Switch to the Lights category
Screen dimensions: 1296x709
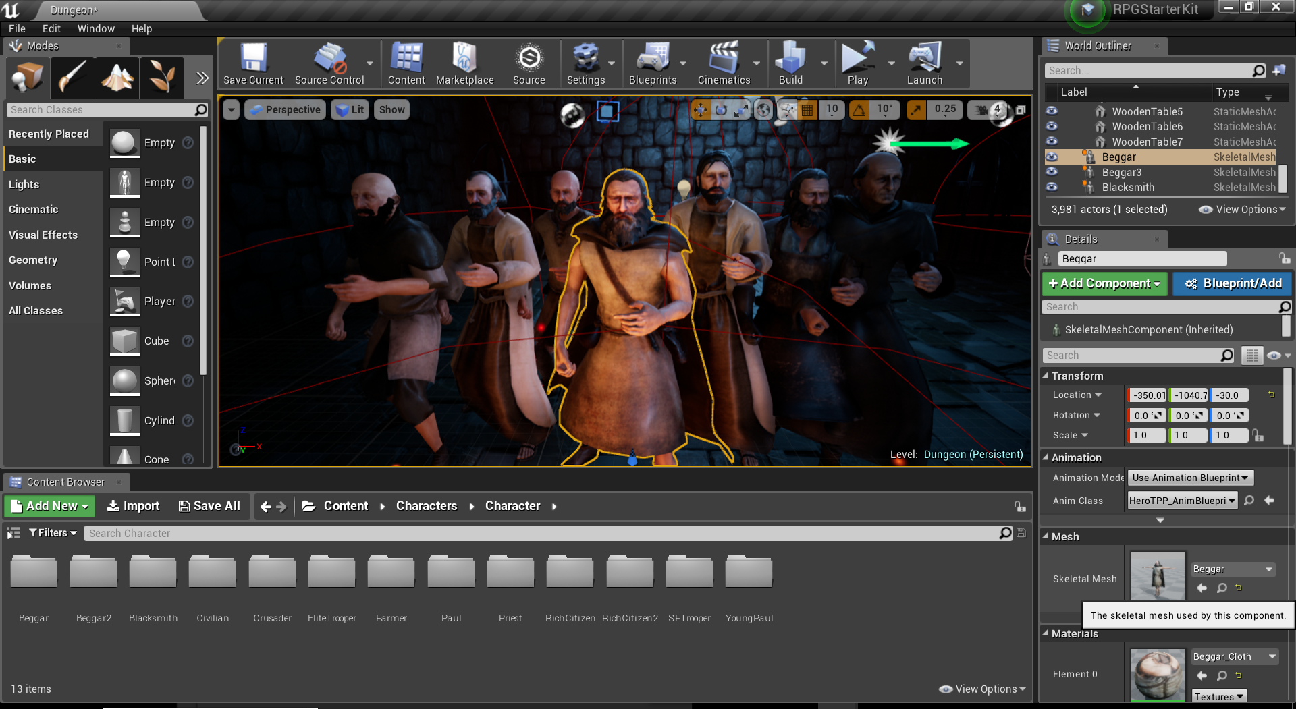pyautogui.click(x=24, y=184)
